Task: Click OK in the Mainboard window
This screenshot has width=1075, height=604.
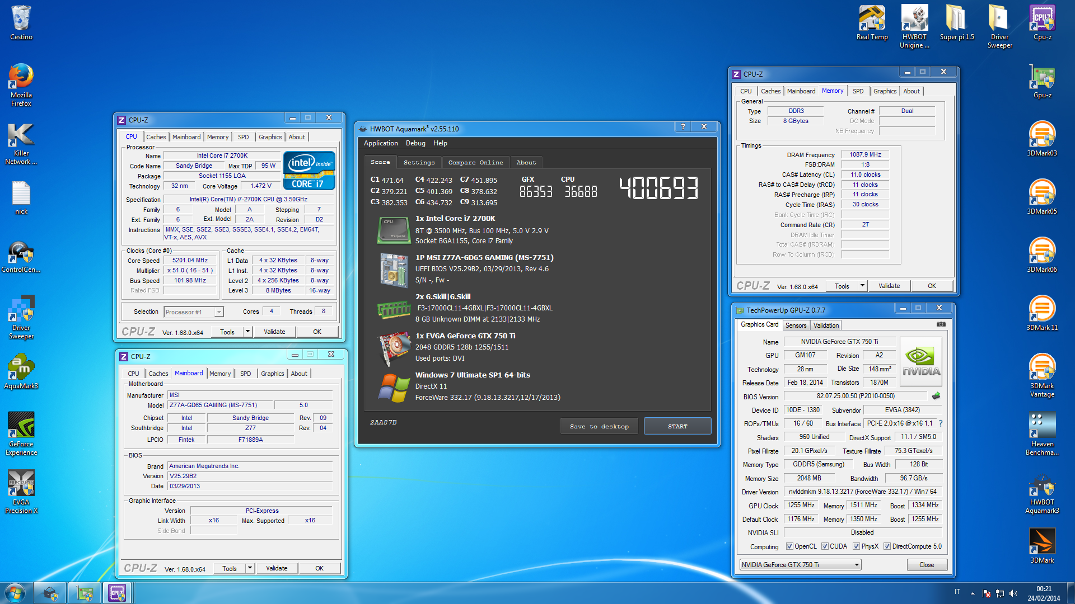Action: pos(319,568)
